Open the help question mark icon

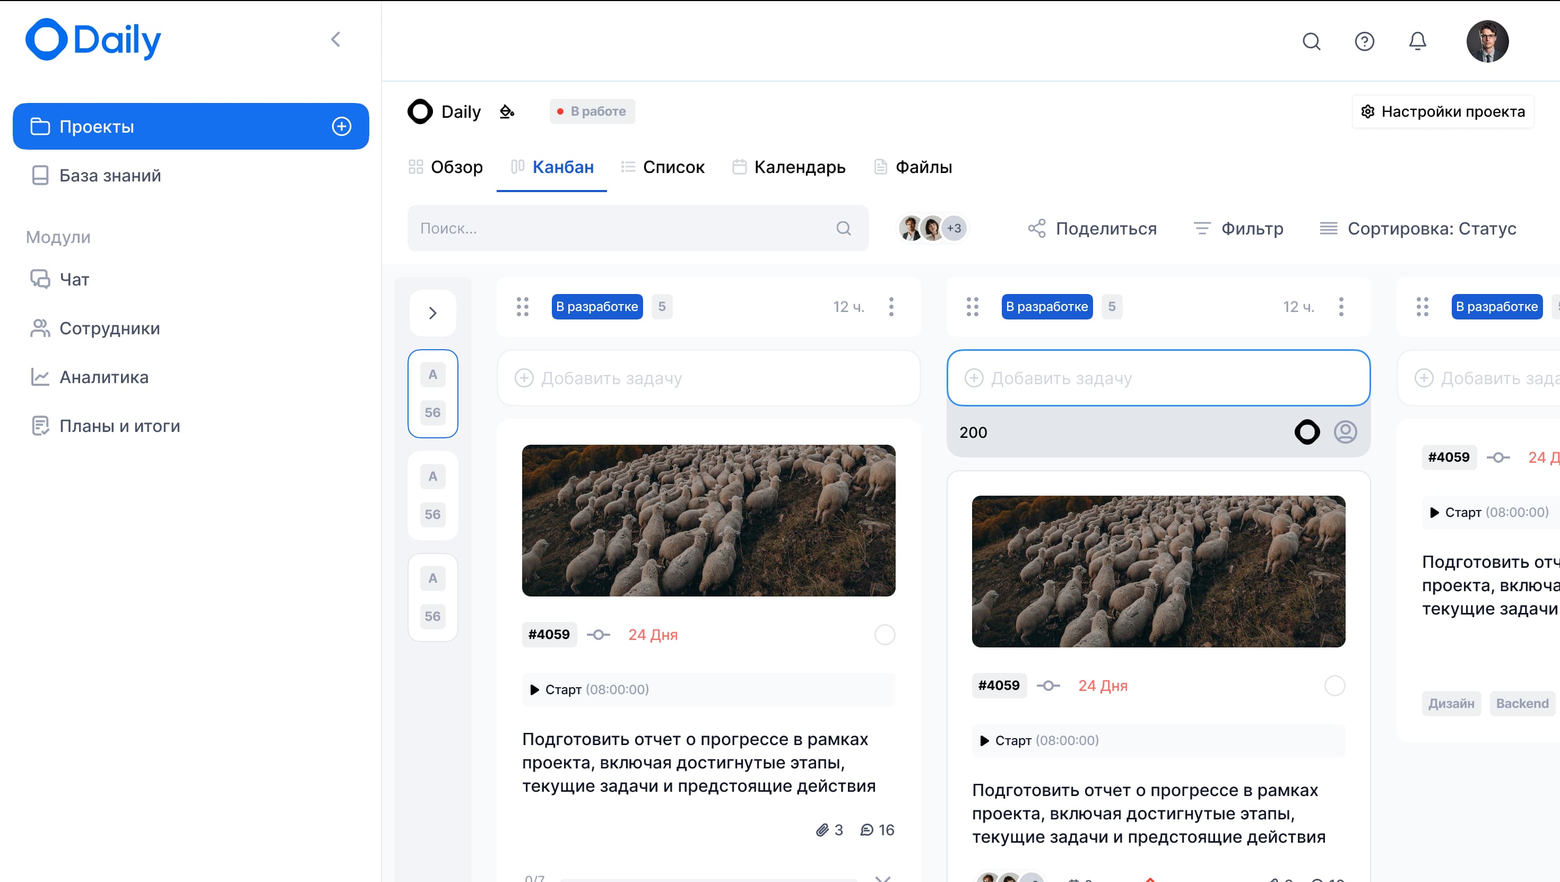(x=1364, y=41)
